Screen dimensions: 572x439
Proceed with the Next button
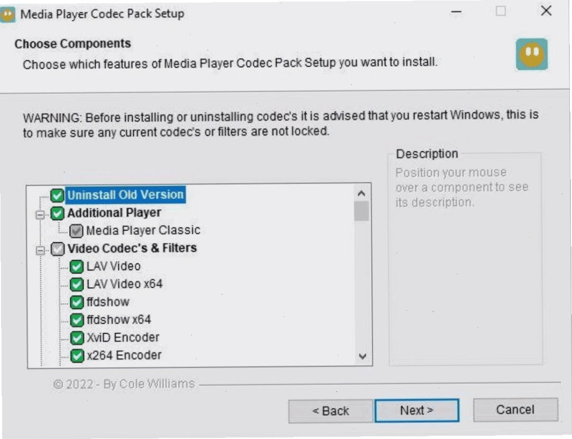(x=417, y=410)
